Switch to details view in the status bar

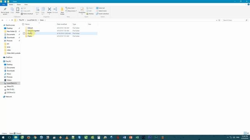(x=245, y=133)
